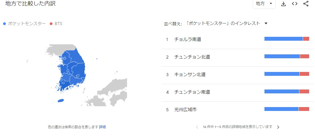
Task: Click the bar chart for チョルラ南道
Action: (x=287, y=39)
